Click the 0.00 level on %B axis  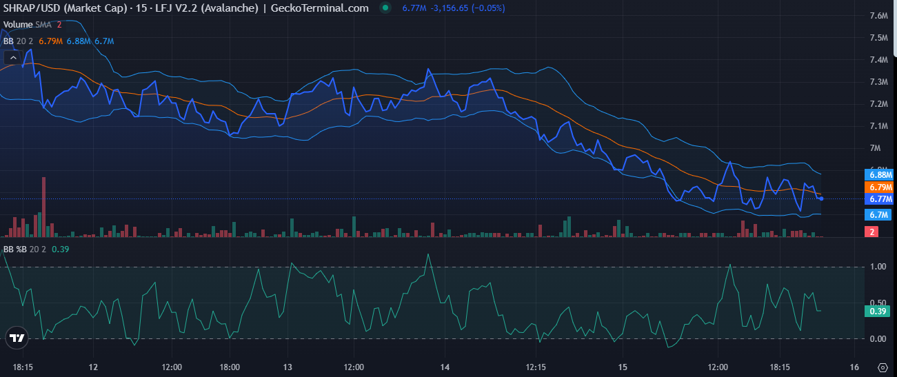(878, 339)
